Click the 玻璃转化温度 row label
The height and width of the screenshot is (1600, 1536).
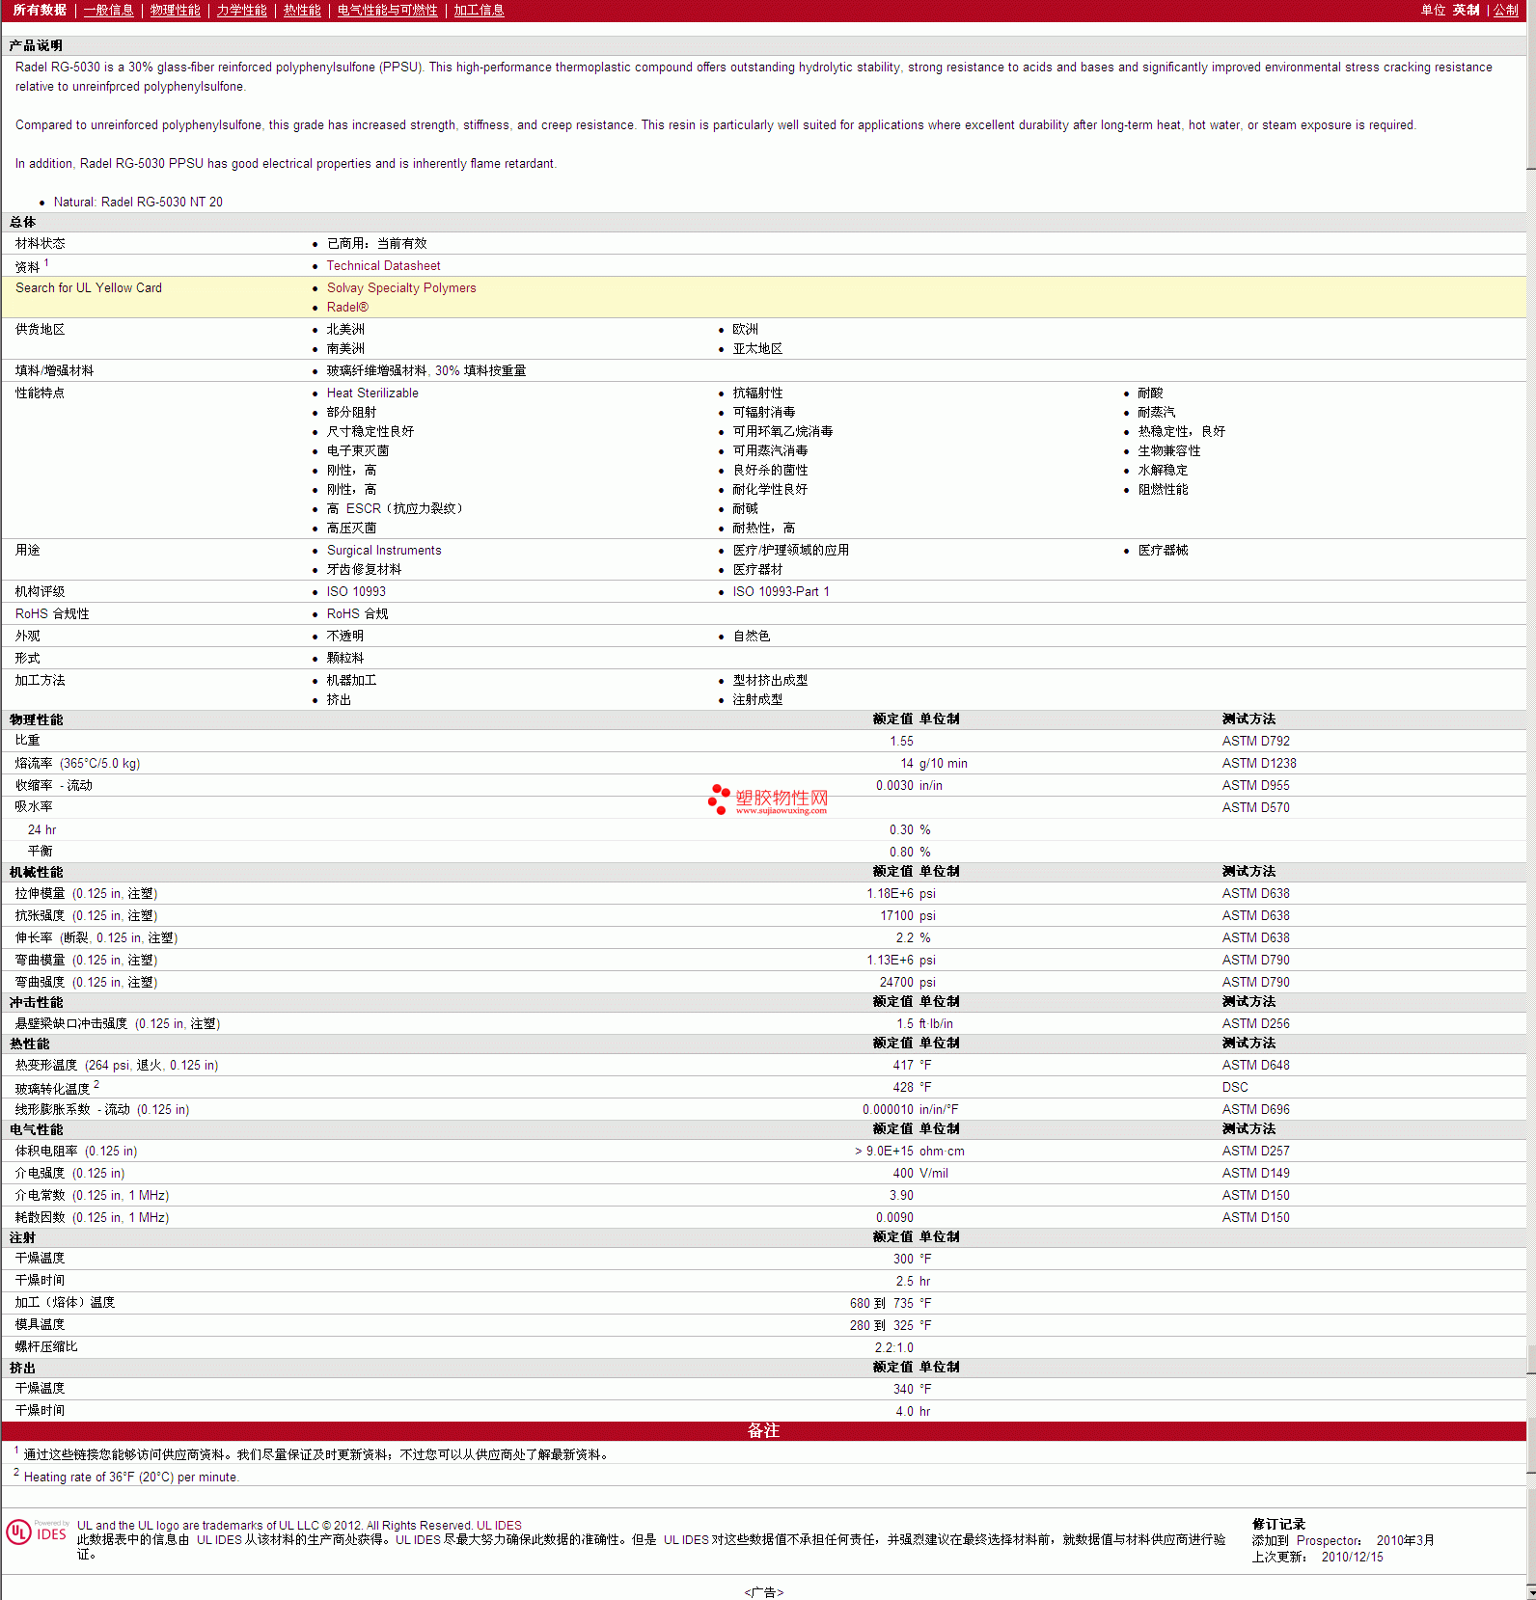click(x=57, y=1088)
